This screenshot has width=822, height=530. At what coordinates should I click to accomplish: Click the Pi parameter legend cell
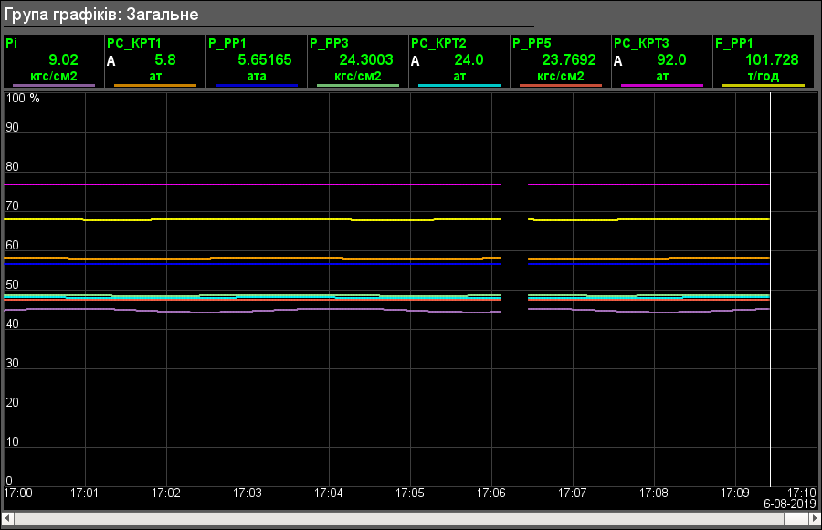(54, 60)
